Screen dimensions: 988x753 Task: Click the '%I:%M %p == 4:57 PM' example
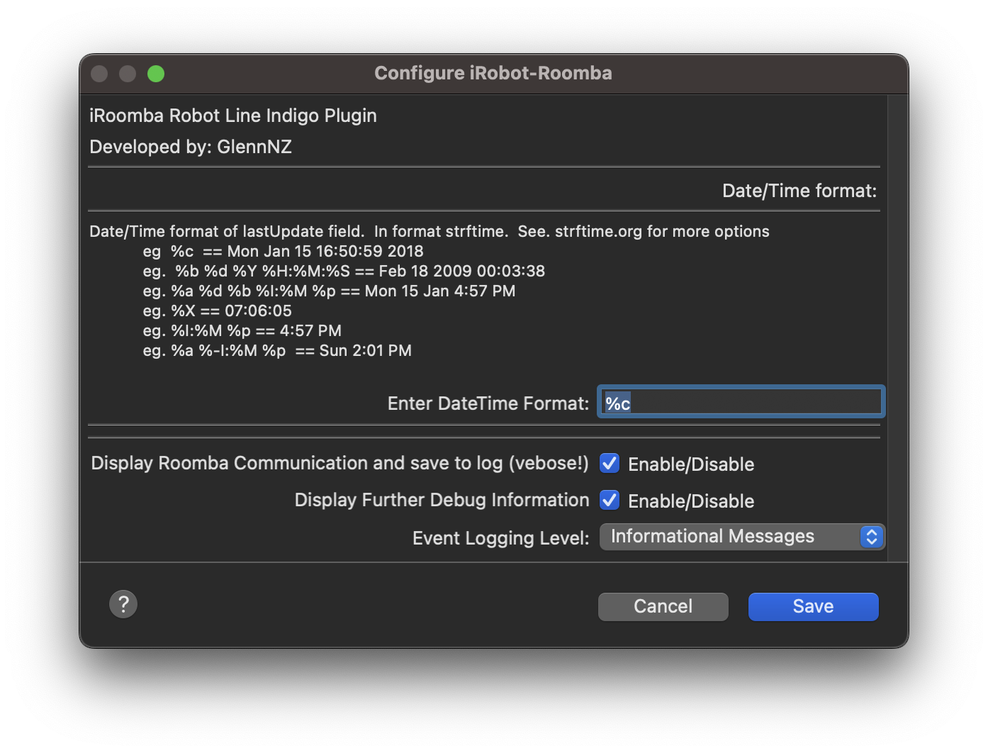[x=242, y=330]
